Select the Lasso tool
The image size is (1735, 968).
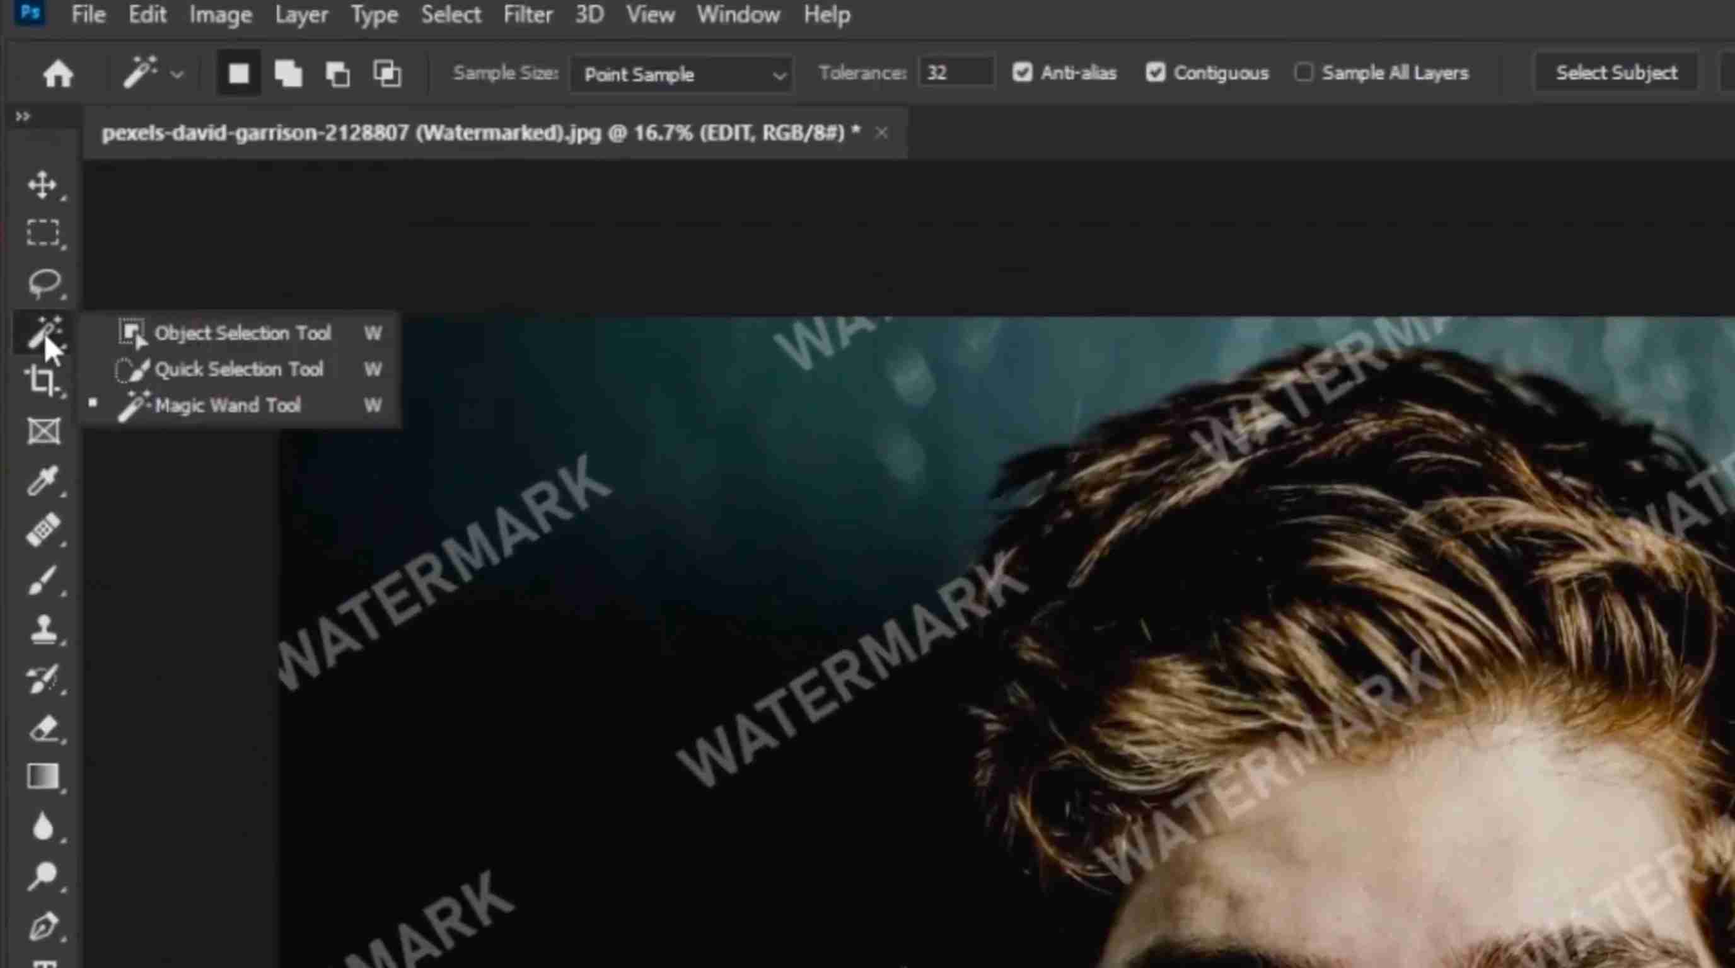[44, 283]
